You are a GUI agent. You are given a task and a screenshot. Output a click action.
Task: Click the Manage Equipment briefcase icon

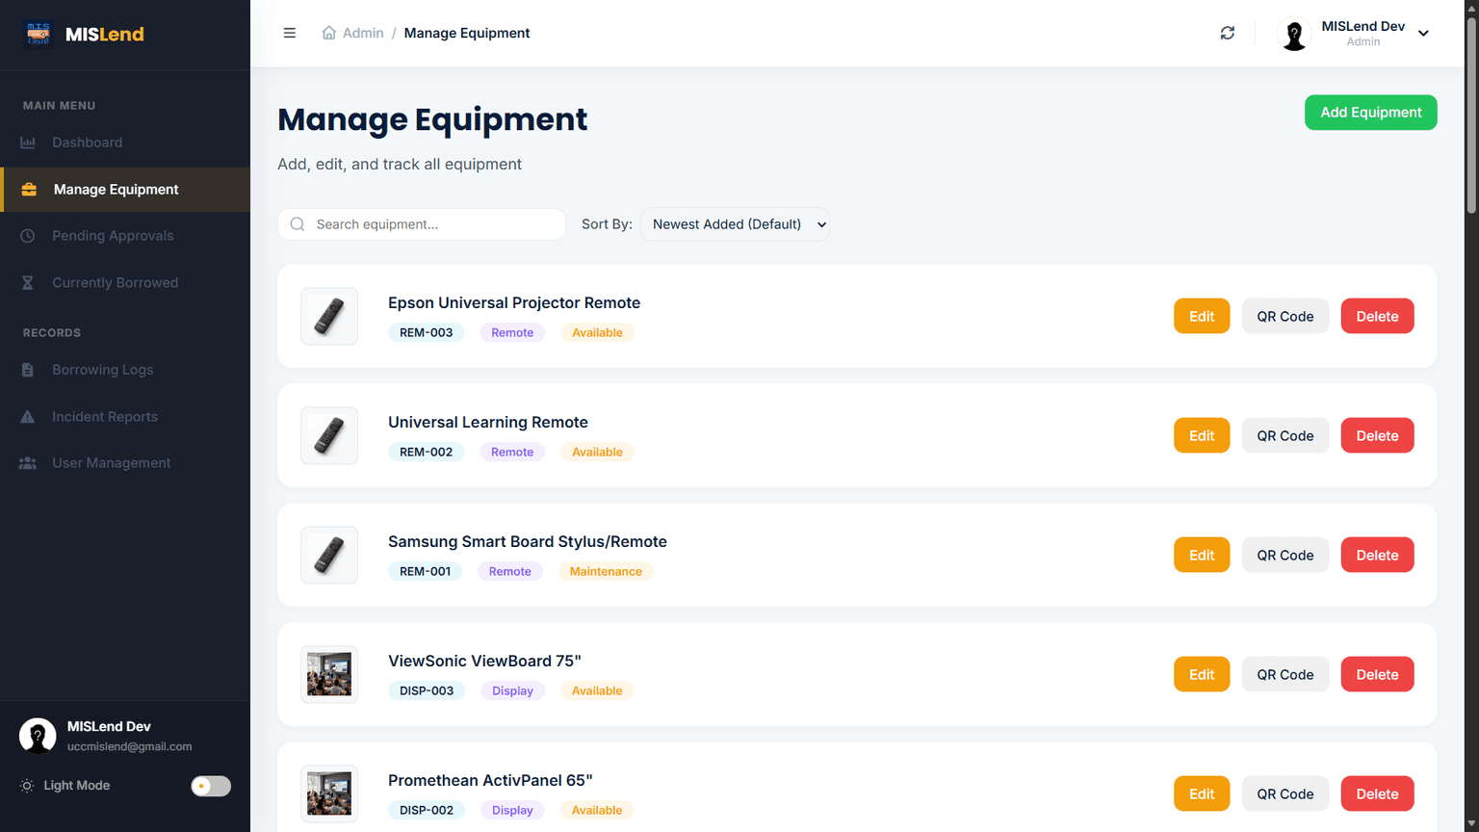(x=29, y=190)
